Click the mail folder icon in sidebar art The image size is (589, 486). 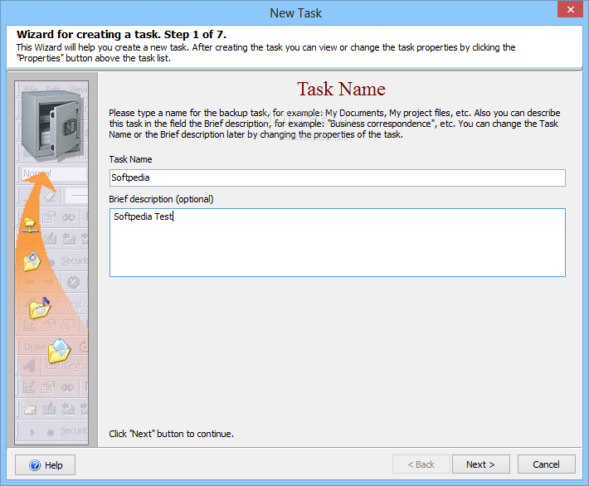[x=32, y=262]
